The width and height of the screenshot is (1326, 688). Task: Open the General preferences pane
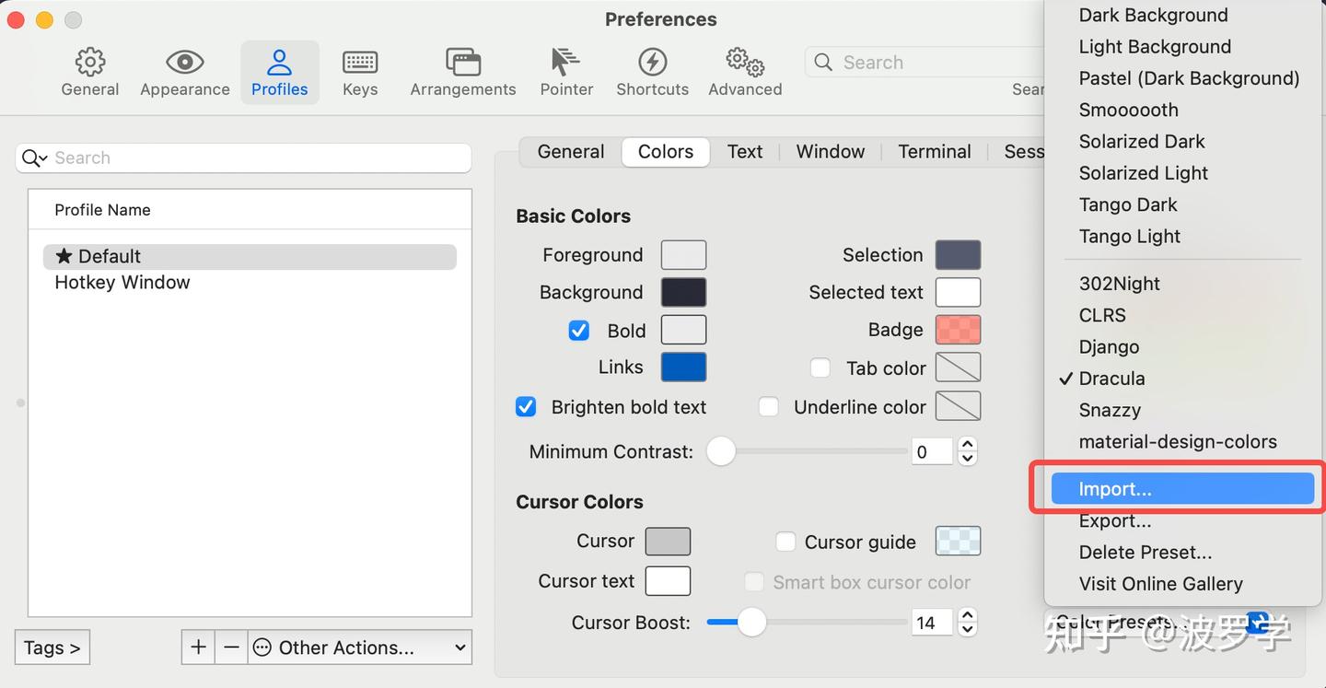point(89,72)
